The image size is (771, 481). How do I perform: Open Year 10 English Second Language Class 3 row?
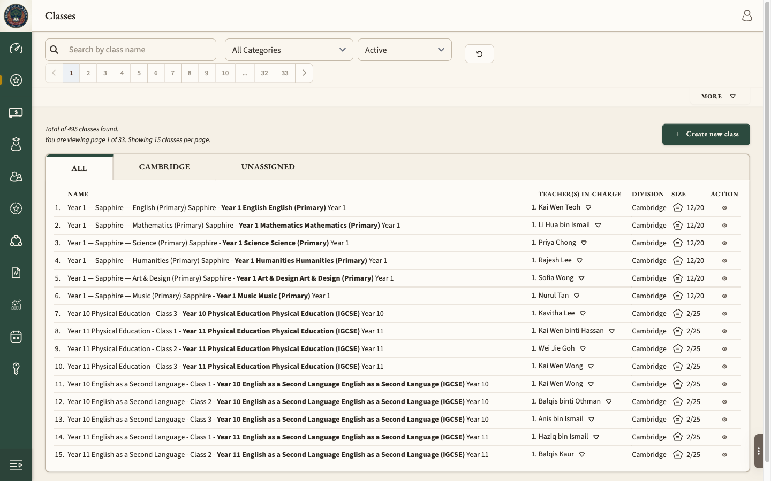tap(397, 420)
